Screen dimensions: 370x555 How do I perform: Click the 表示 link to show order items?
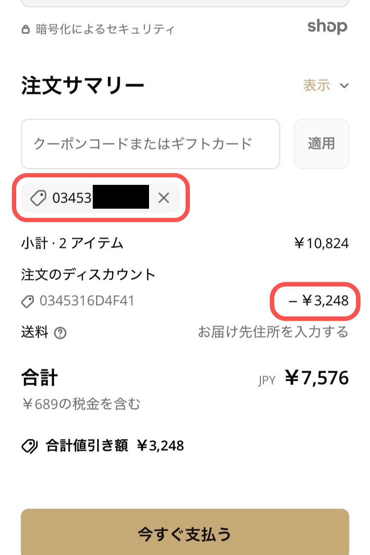pyautogui.click(x=316, y=85)
